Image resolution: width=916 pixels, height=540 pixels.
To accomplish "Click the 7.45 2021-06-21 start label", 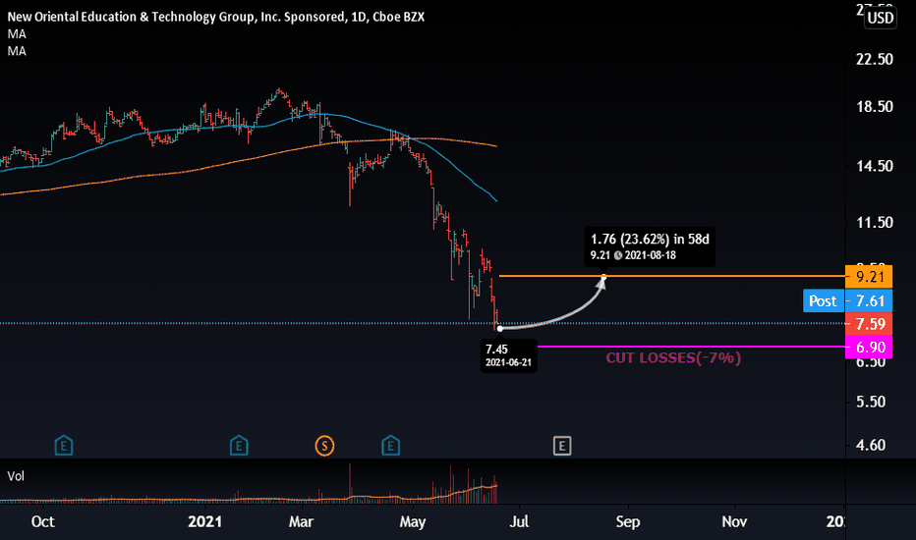I will click(508, 355).
